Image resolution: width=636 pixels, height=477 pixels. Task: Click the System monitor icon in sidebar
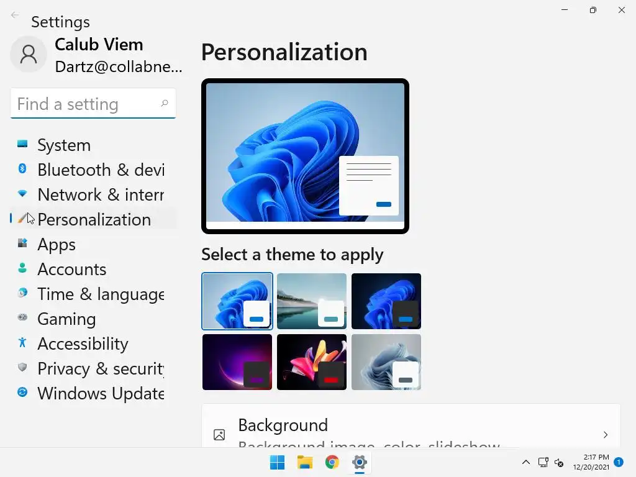(22, 143)
